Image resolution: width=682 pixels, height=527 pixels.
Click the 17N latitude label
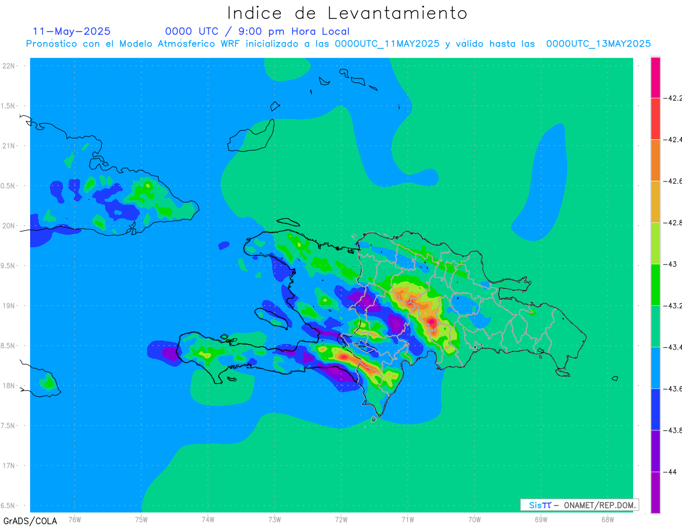pyautogui.click(x=9, y=466)
